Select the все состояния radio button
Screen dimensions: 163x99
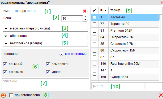click(x=61, y=54)
